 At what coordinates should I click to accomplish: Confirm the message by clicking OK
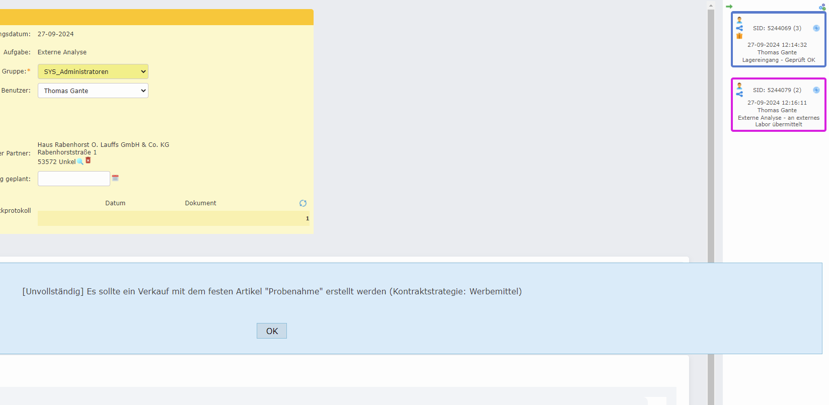(272, 331)
